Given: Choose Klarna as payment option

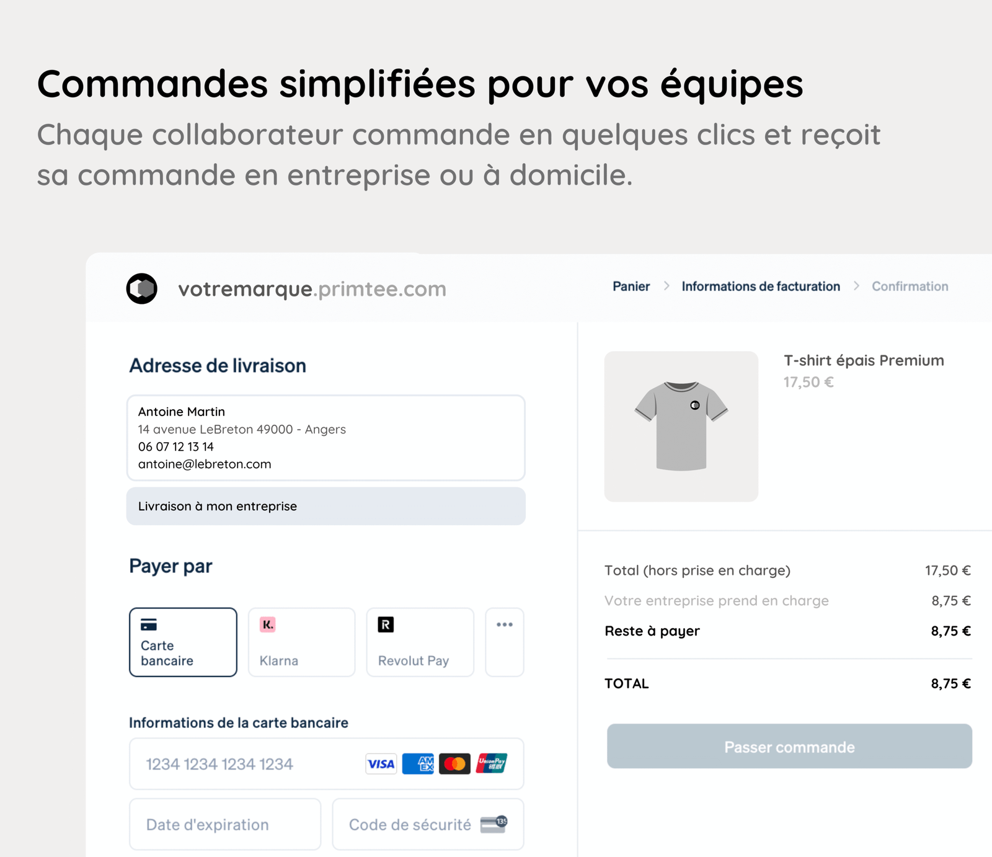Looking at the screenshot, I should [301, 642].
